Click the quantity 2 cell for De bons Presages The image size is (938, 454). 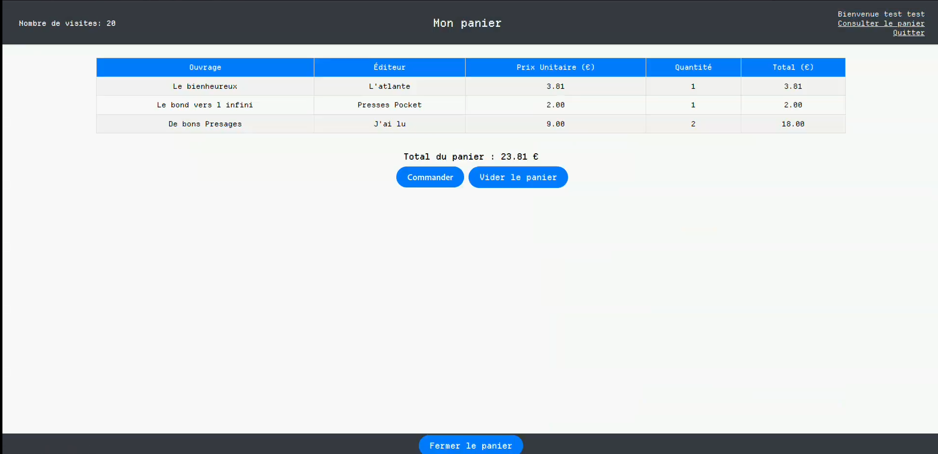point(693,124)
